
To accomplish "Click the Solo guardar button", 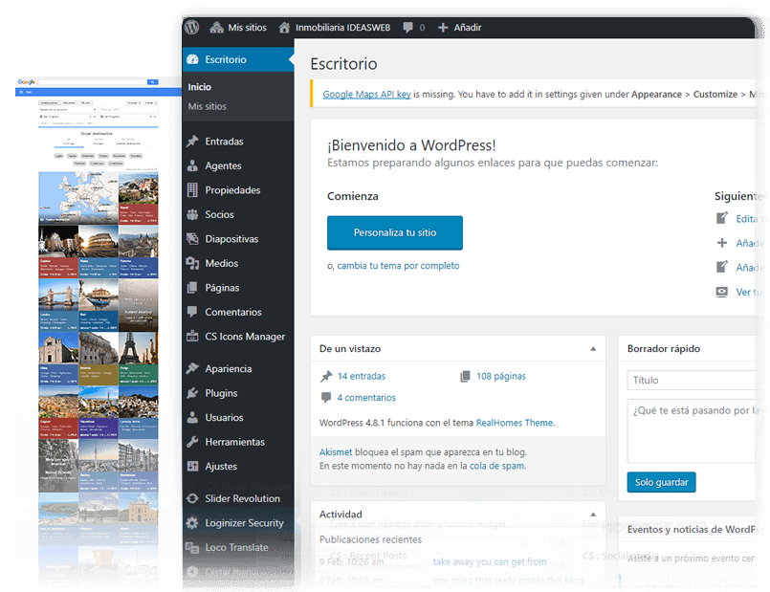I will [x=661, y=482].
